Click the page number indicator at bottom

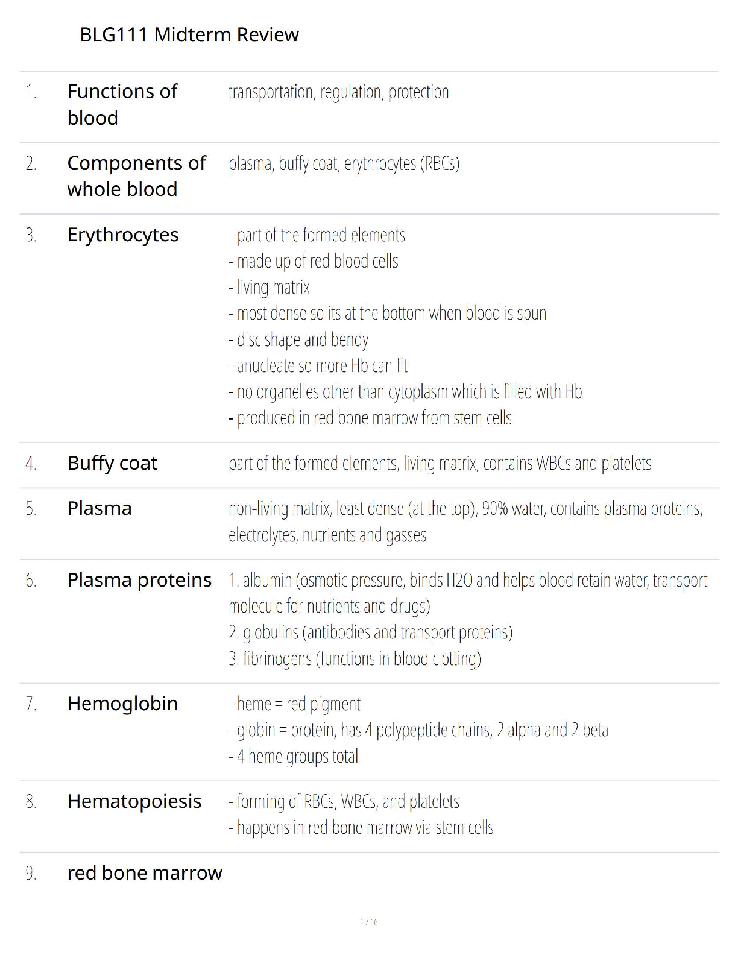pos(369,922)
